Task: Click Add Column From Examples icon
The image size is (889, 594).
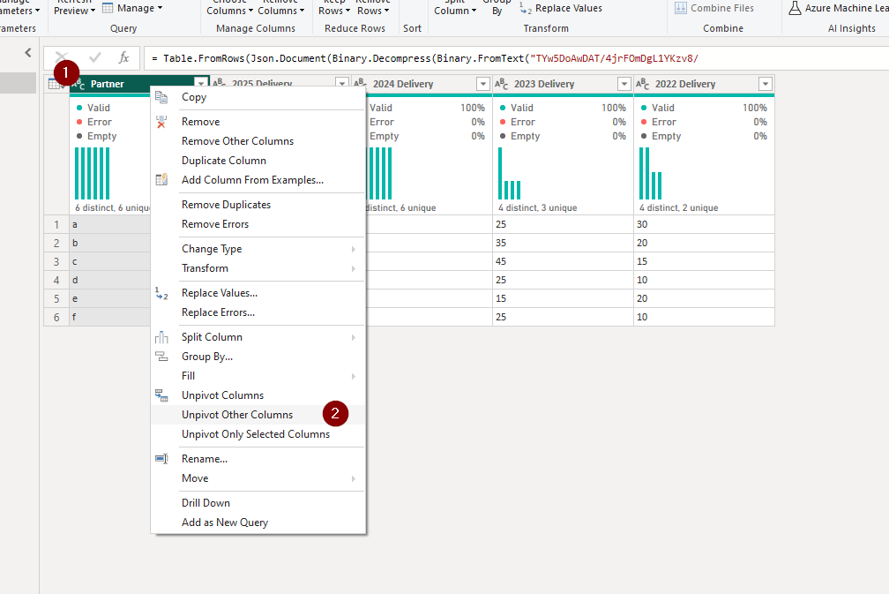Action: click(x=161, y=180)
